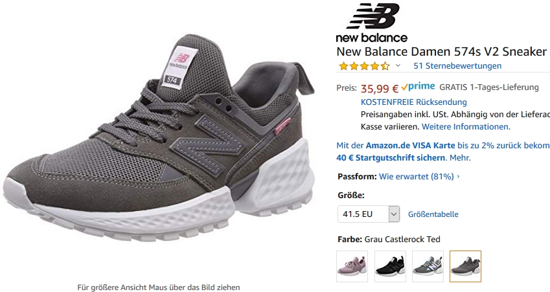Image resolution: width=550 pixels, height=292 pixels.
Task: Select the black shoe color variant
Action: [390, 266]
